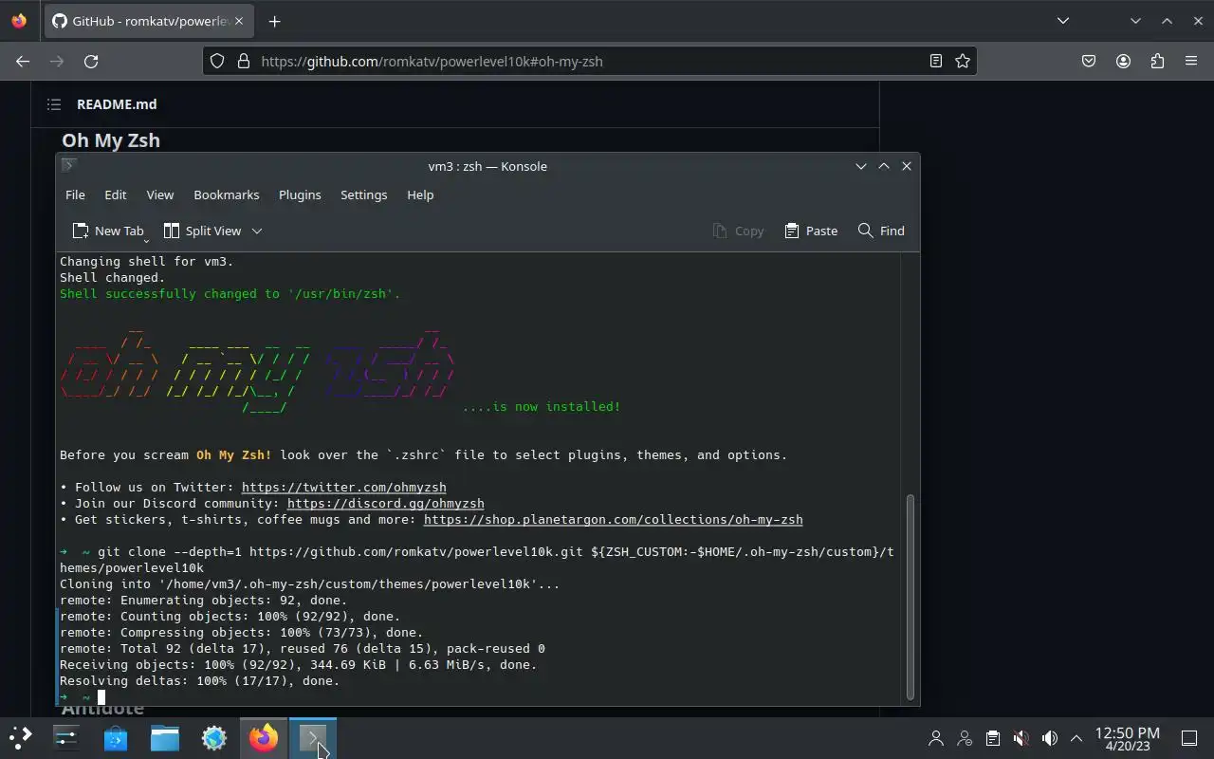This screenshot has width=1214, height=759.
Task: Click the muted microphone tray icon
Action: click(1021, 738)
